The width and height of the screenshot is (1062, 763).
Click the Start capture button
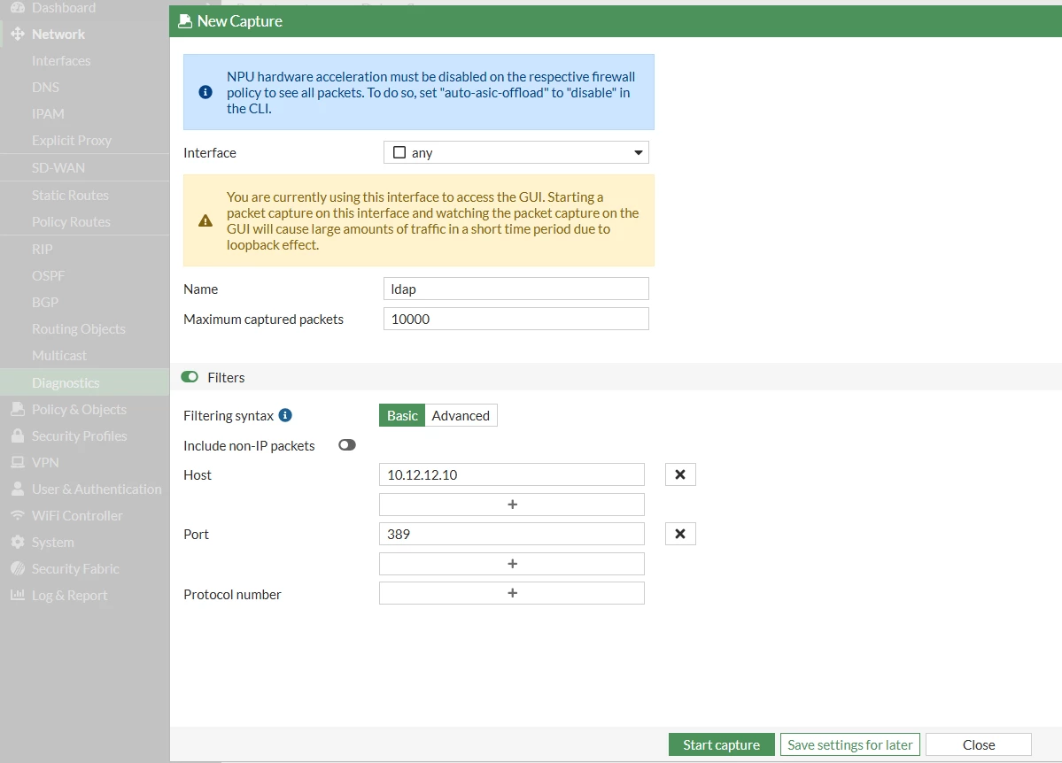pos(721,744)
